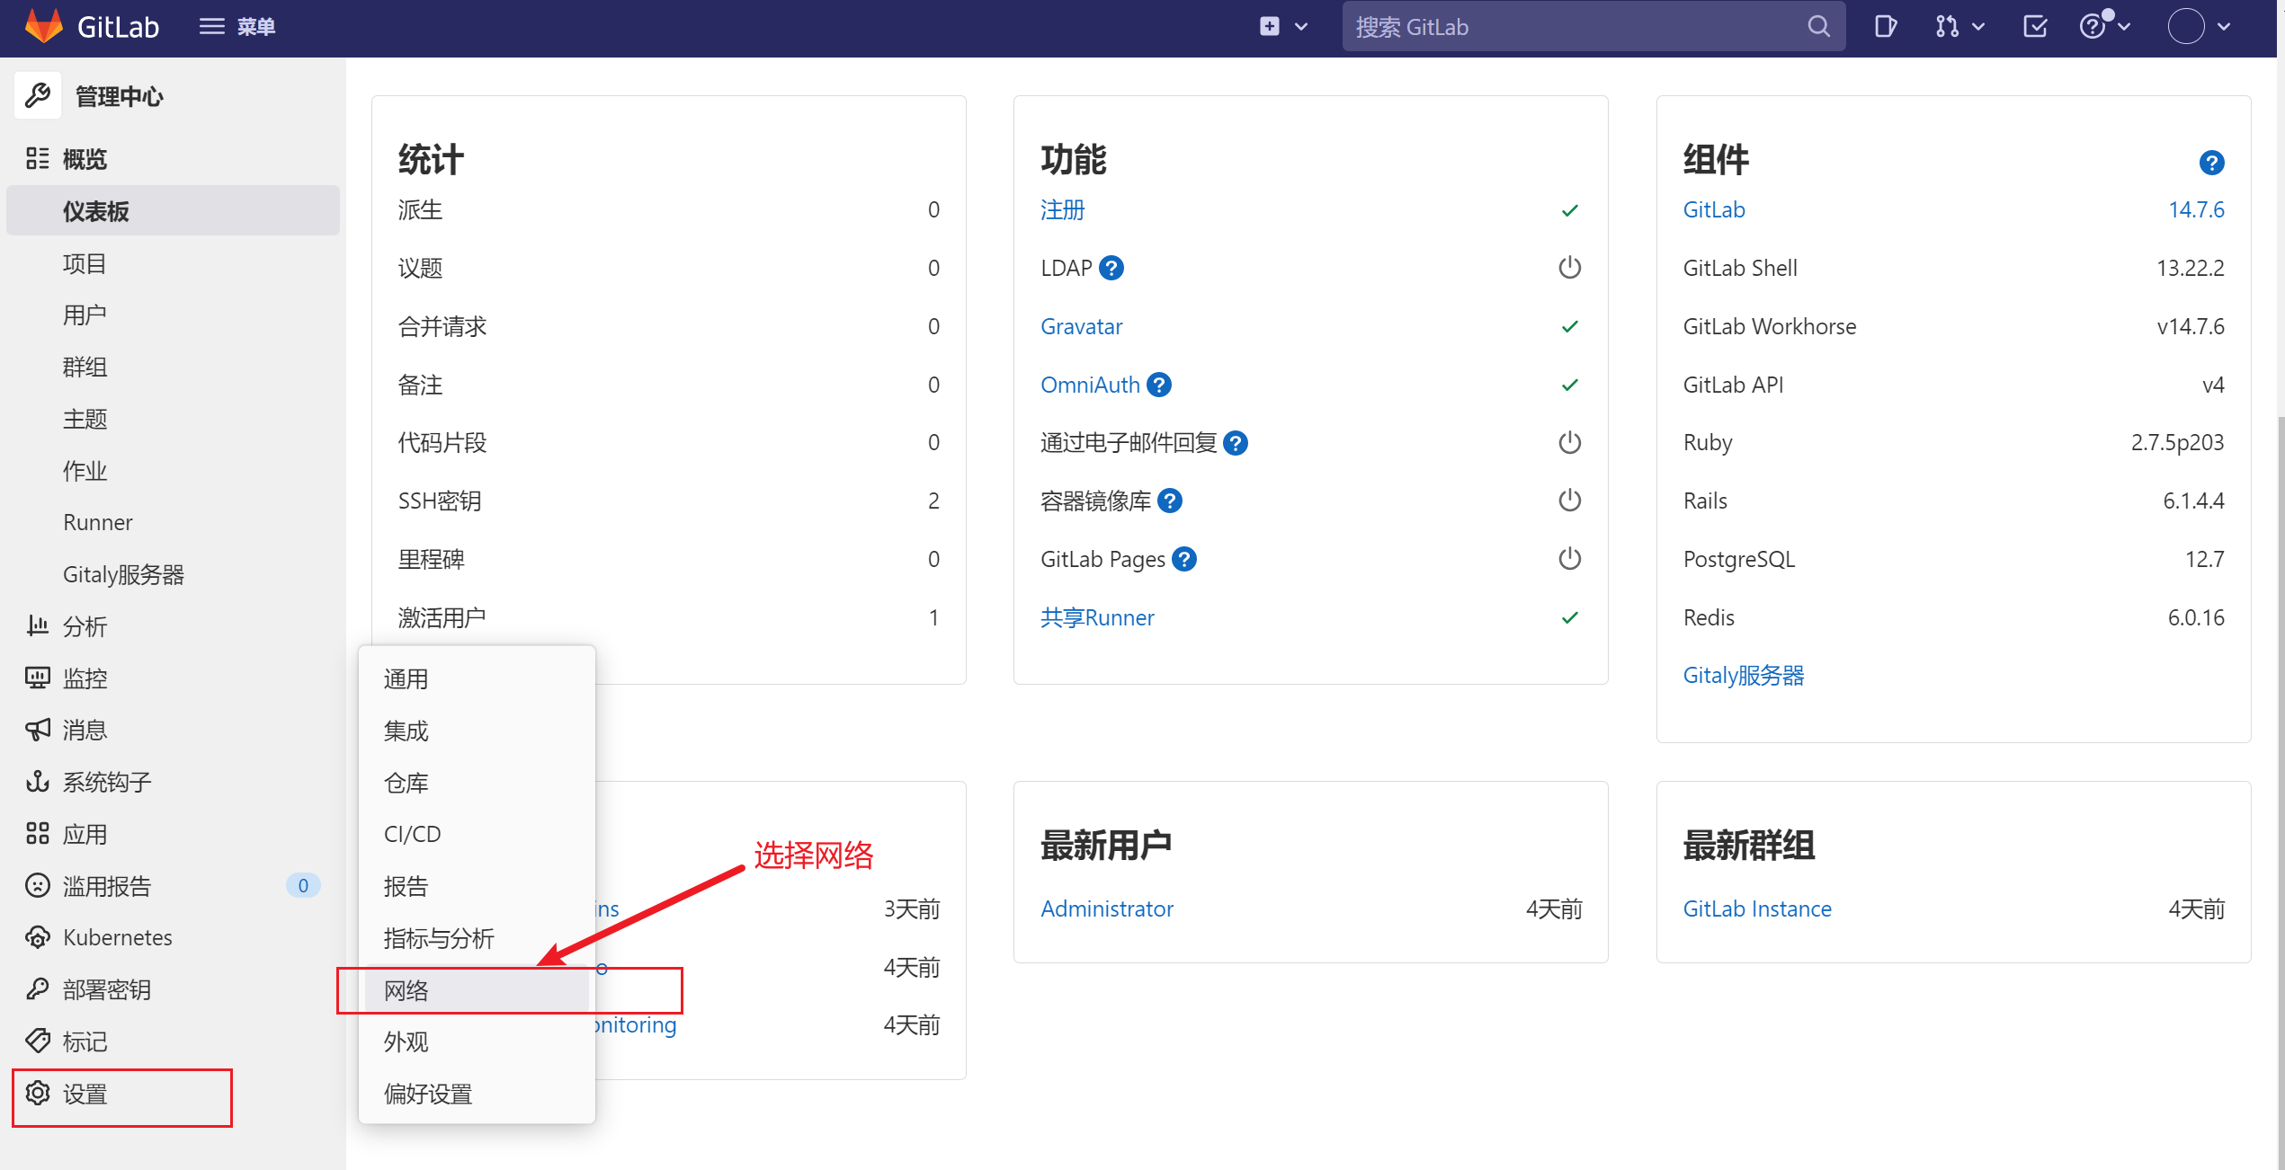Open the GitLab Instance group link

(1756, 909)
